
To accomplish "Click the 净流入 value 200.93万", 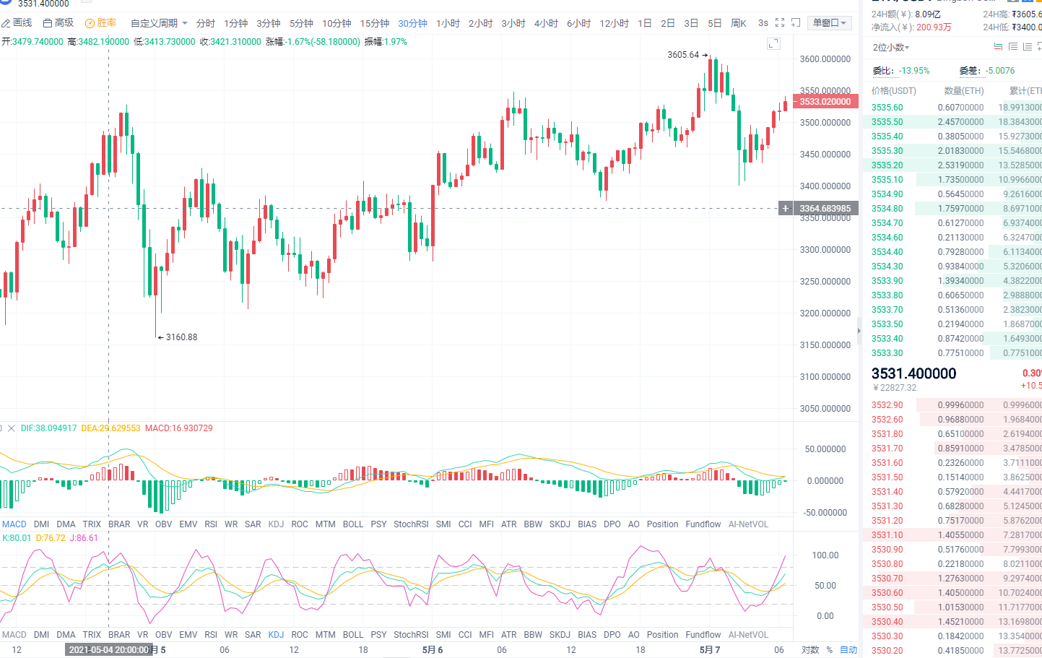I will 934,27.
